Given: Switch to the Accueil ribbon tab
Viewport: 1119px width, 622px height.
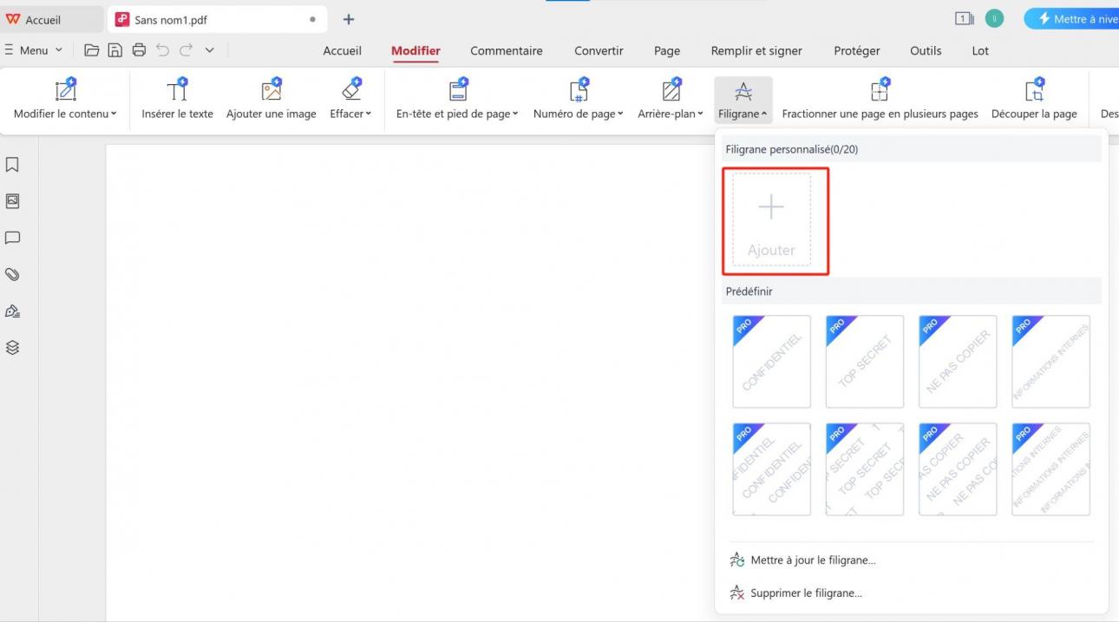Looking at the screenshot, I should pos(342,50).
